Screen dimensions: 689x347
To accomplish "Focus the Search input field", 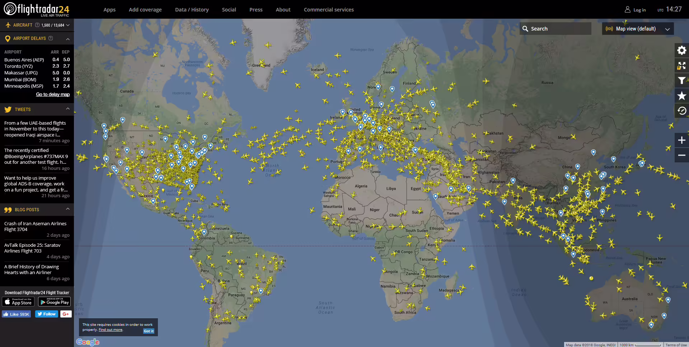I will click(555, 29).
